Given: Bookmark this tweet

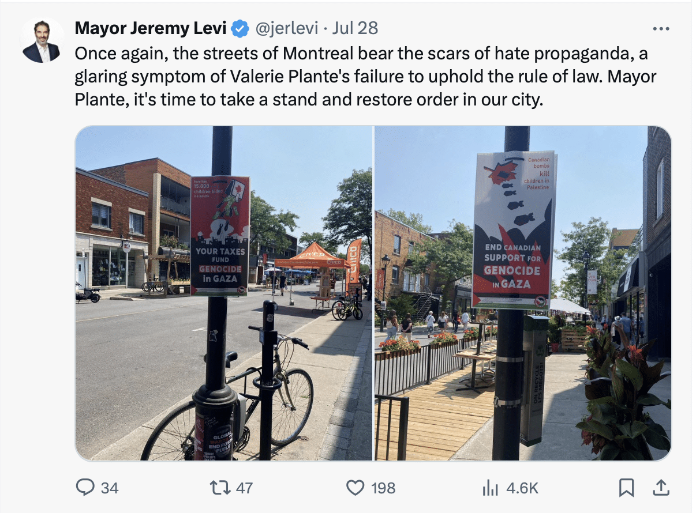Looking at the screenshot, I should [x=626, y=488].
